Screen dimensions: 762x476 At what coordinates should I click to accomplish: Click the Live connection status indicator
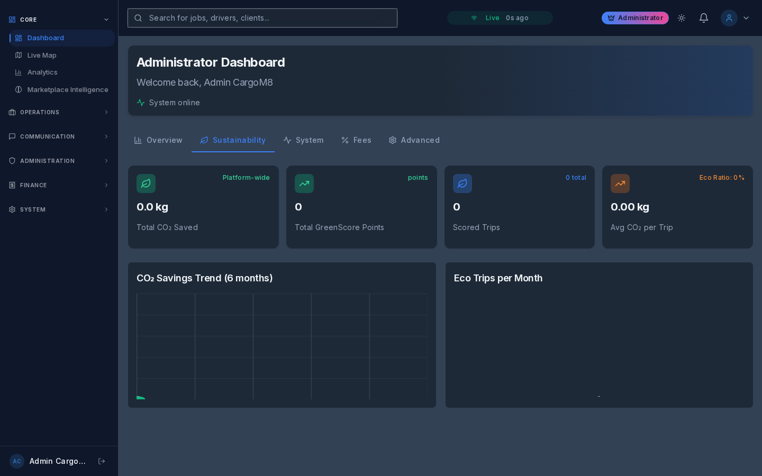tap(500, 18)
